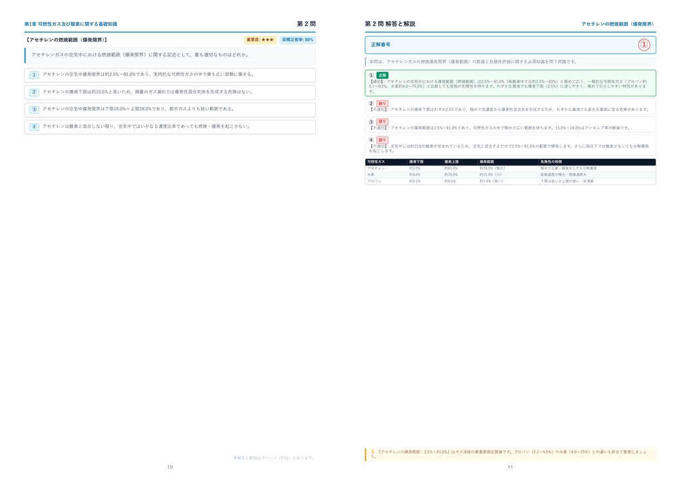The height and width of the screenshot is (481, 681).
Task: Click the プロパン cell in the table's first column
Action: (374, 181)
